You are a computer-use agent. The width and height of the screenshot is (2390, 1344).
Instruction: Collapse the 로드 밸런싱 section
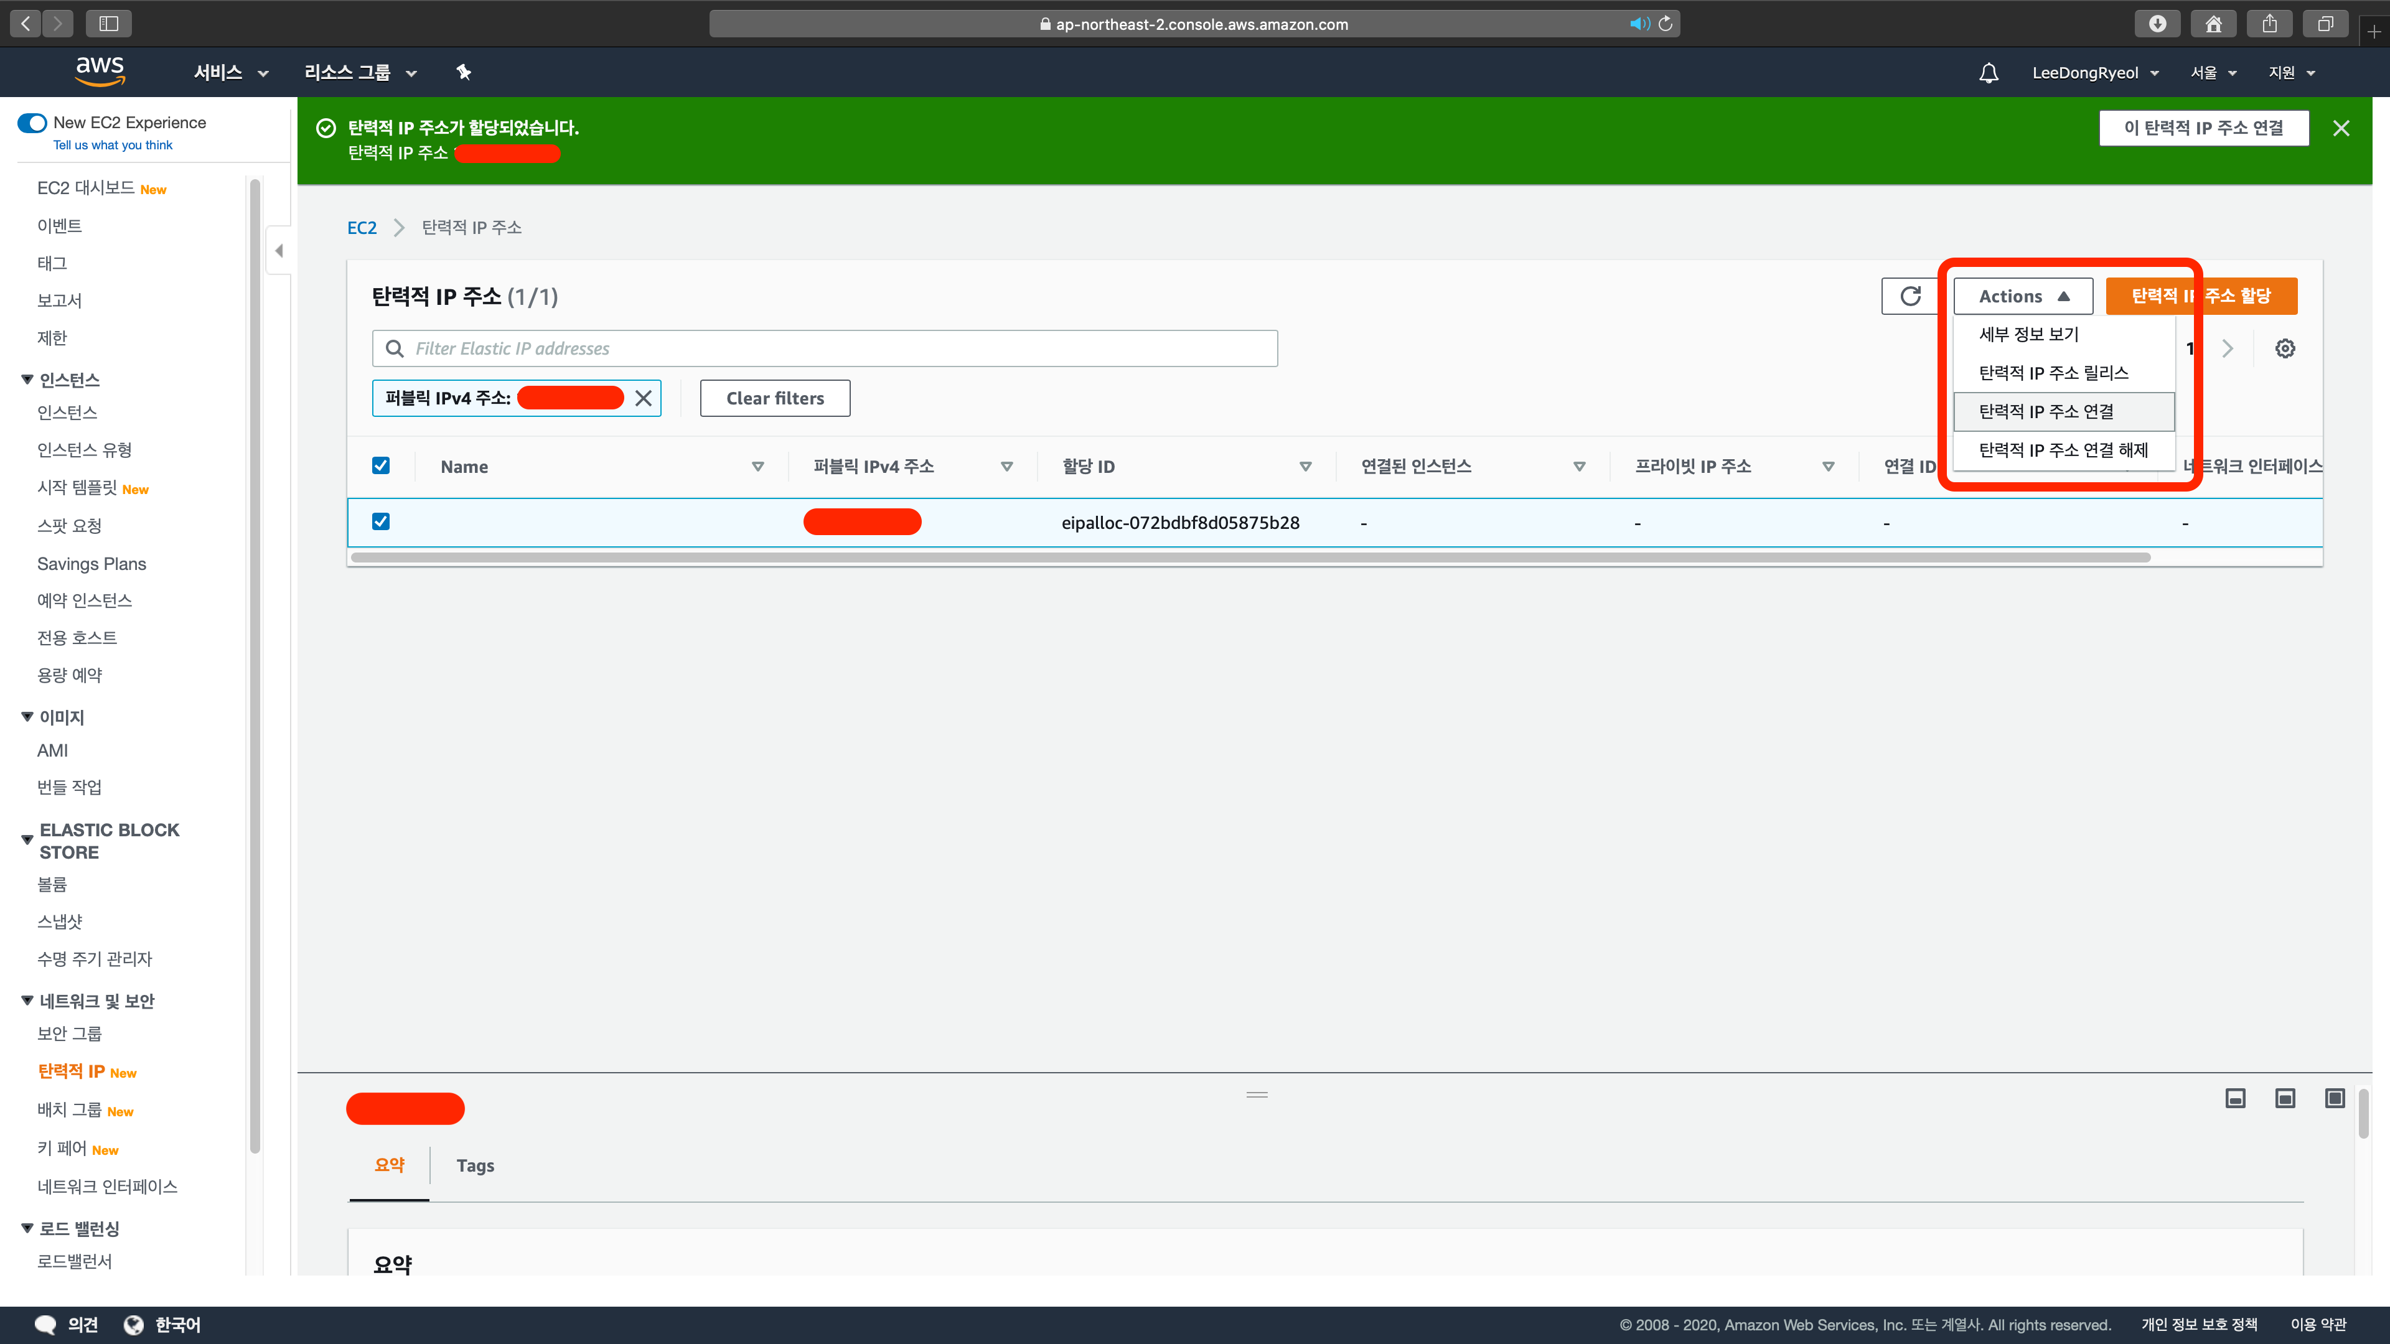click(x=27, y=1228)
